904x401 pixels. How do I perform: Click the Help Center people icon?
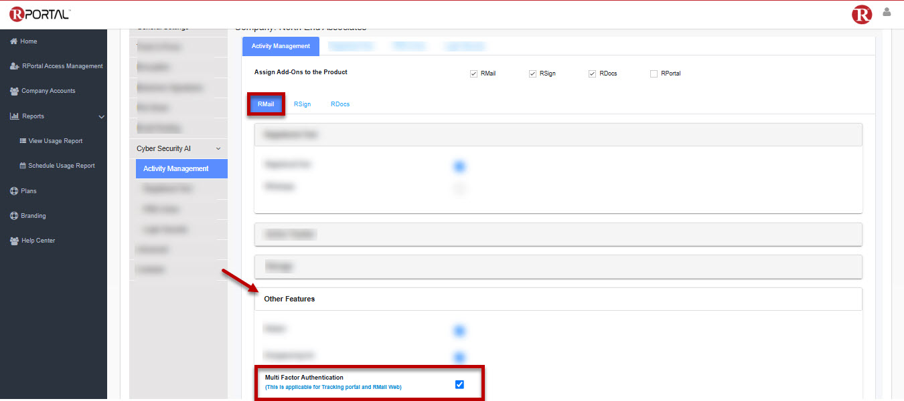14,241
